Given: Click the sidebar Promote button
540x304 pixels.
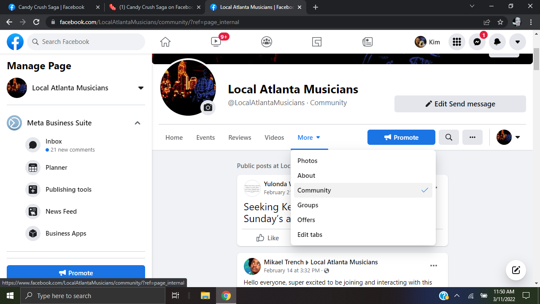Looking at the screenshot, I should click(76, 273).
